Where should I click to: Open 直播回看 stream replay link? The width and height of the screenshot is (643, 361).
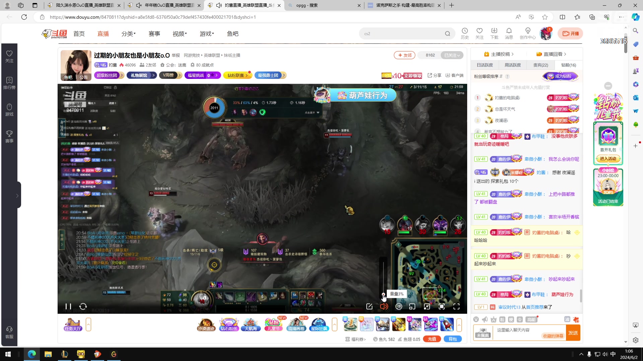pyautogui.click(x=551, y=54)
